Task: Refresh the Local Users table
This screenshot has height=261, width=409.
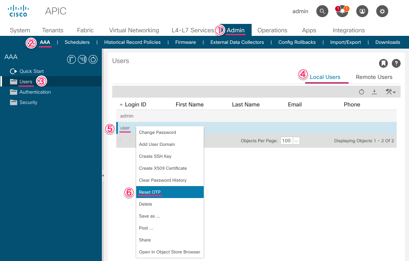Action: [x=361, y=92]
